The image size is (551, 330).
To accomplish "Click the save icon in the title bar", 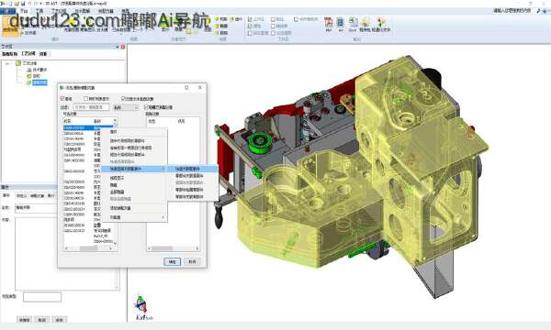I will click(22, 3).
